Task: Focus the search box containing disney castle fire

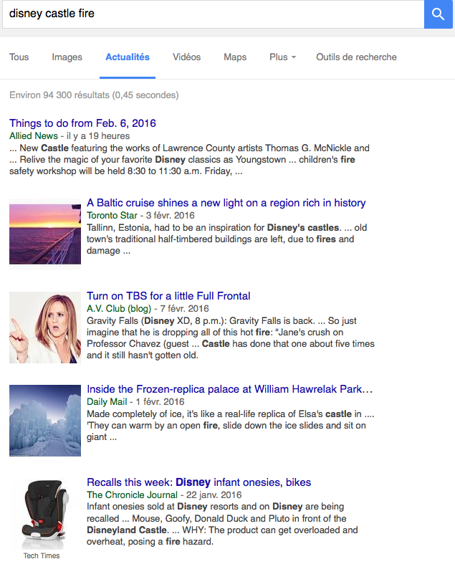Action: pos(214,14)
